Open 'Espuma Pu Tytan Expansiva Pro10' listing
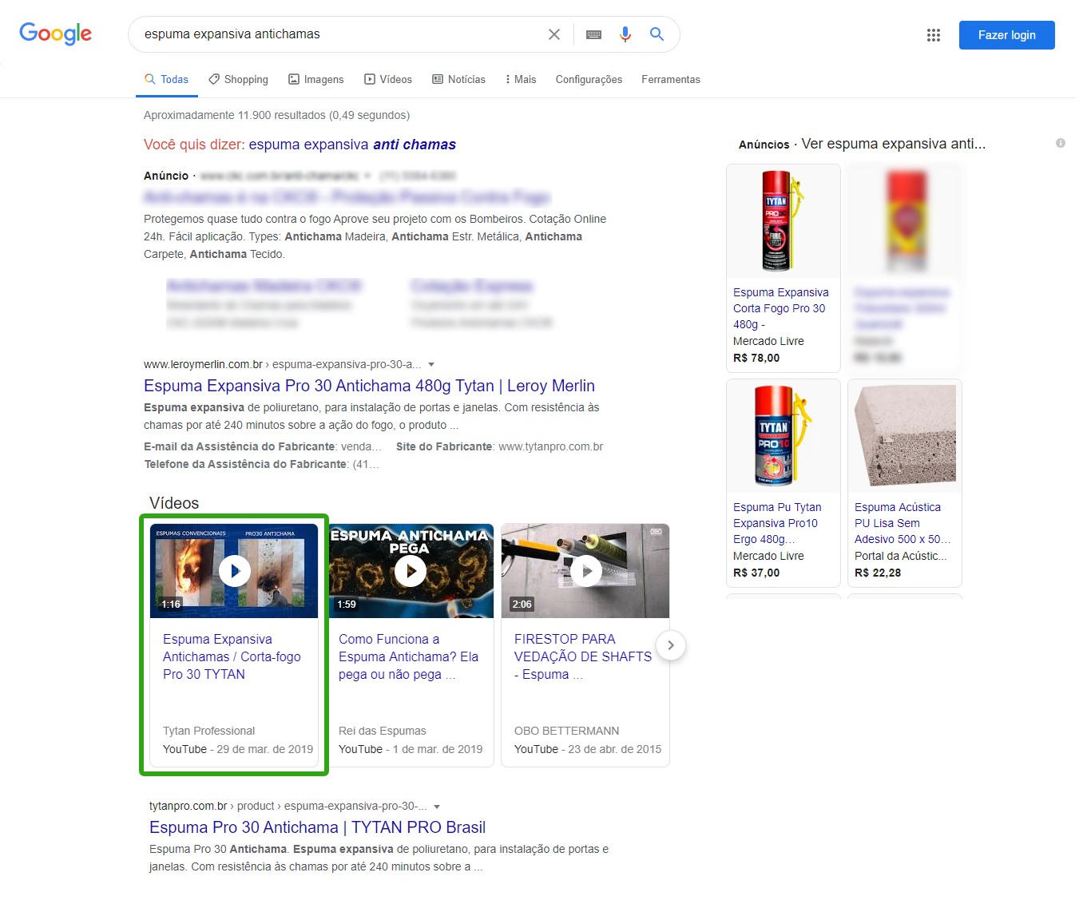This screenshot has width=1091, height=900. tap(777, 523)
